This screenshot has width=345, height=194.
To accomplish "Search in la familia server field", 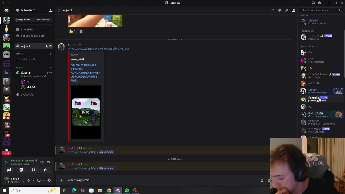I will coord(321,10).
